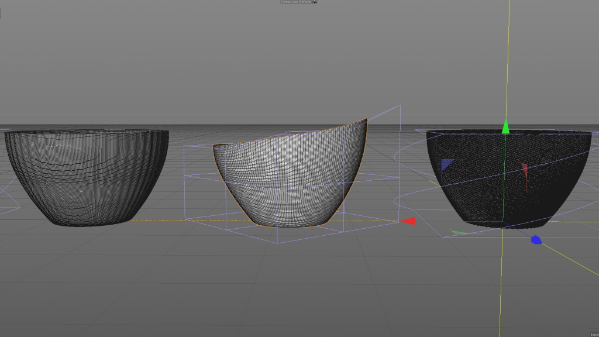Click the Cámara por Defecto viewport label
This screenshot has height=337, width=599.
click(x=296, y=2)
